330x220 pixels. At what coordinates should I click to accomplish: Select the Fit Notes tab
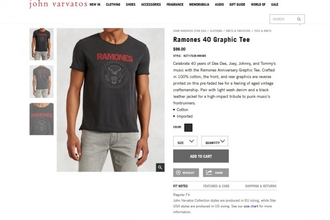click(x=180, y=186)
